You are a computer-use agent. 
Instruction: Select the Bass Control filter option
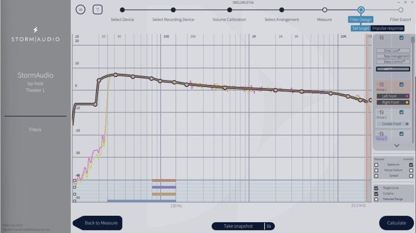393,61
